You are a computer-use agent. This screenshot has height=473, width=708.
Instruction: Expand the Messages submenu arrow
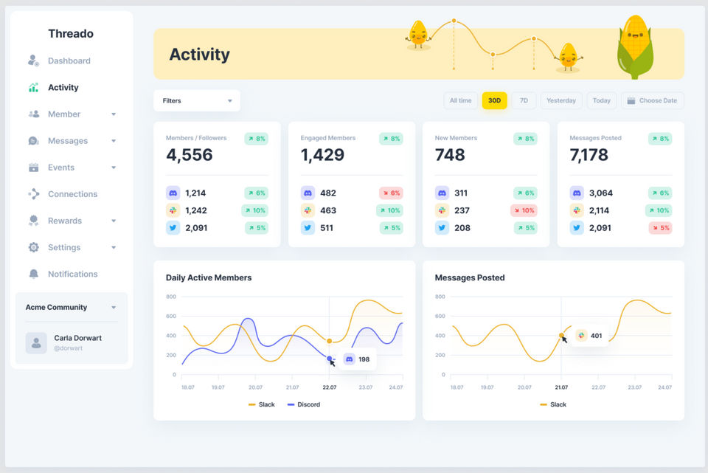tap(114, 141)
